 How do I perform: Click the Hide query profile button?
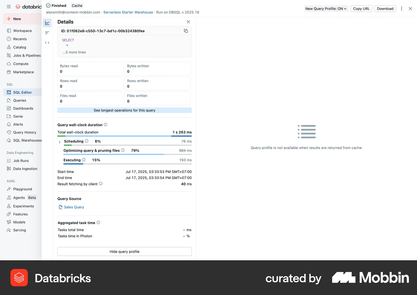tap(125, 252)
